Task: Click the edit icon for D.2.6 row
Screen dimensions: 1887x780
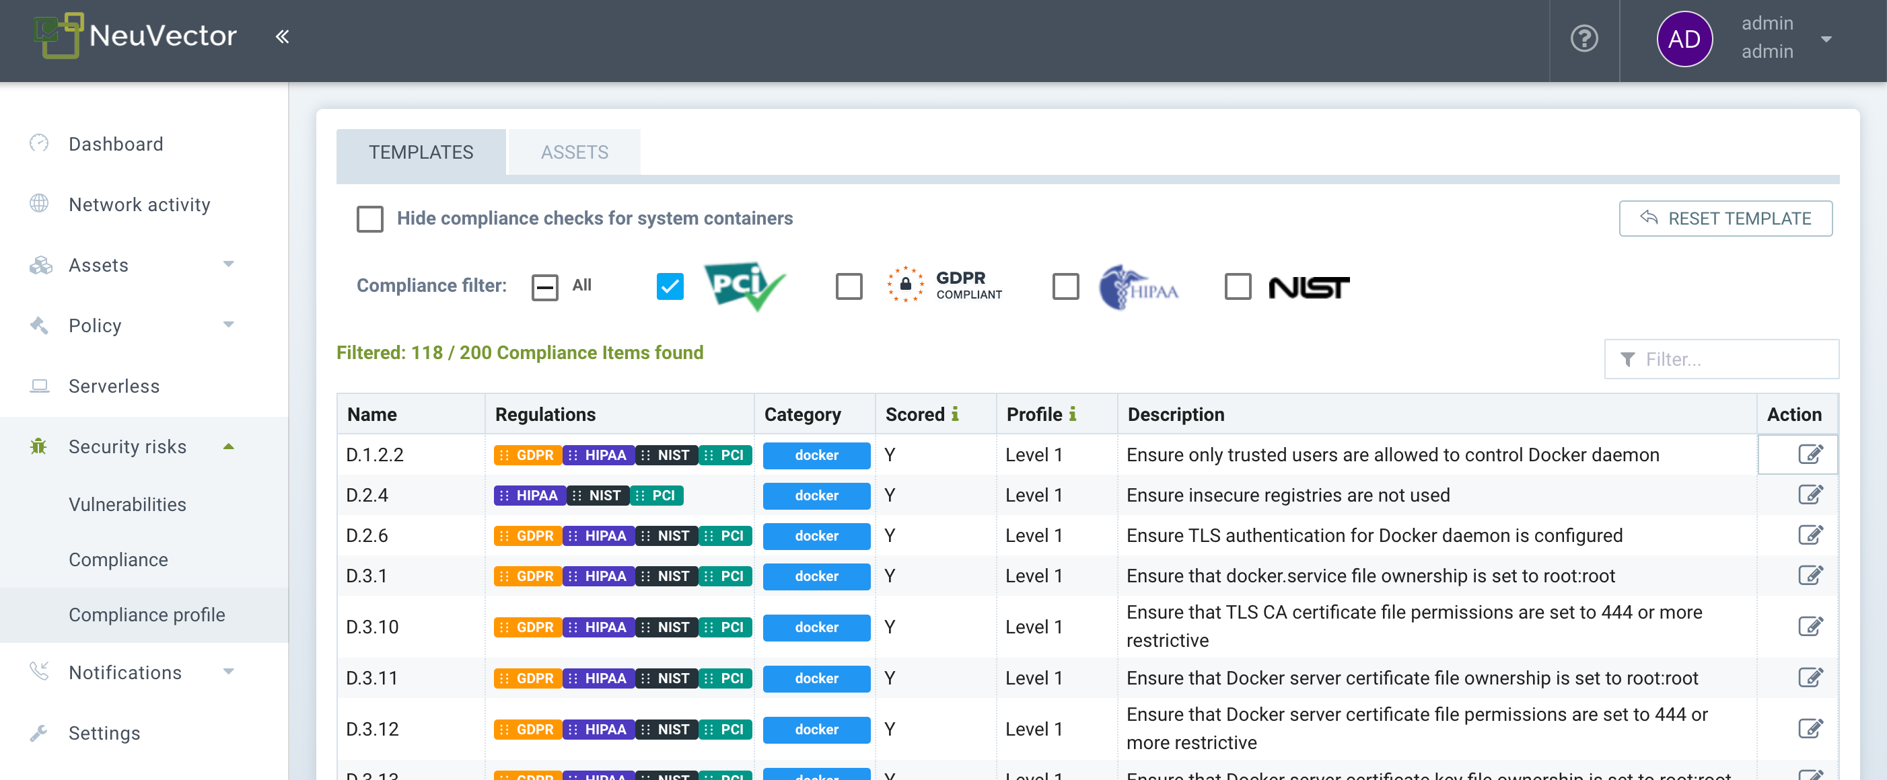Action: tap(1810, 535)
